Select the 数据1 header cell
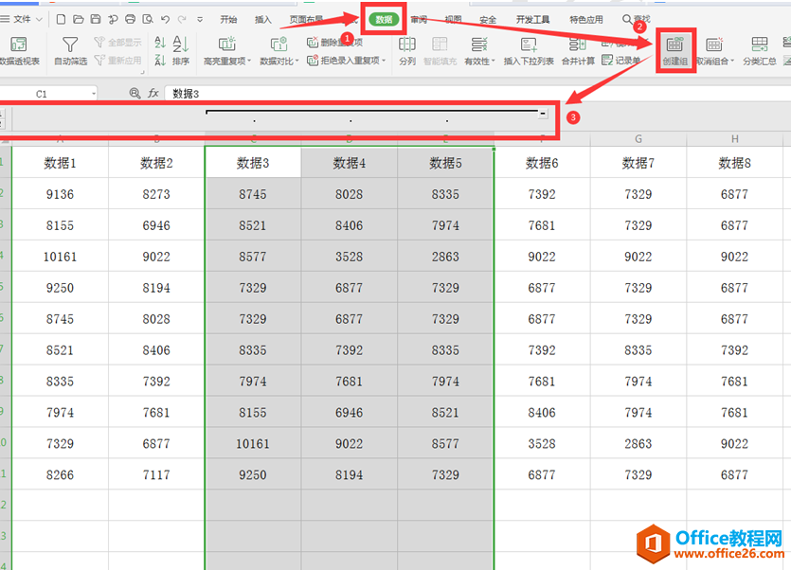This screenshot has width=791, height=570. [60, 163]
